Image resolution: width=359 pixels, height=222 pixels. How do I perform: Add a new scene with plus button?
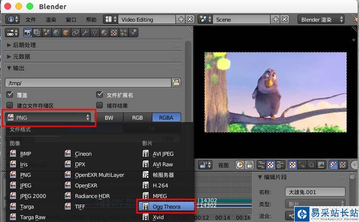(275, 19)
